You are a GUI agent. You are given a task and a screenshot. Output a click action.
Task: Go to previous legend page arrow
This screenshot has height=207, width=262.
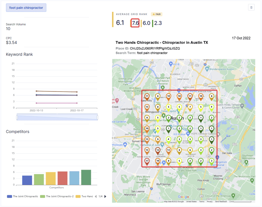coord(96,196)
